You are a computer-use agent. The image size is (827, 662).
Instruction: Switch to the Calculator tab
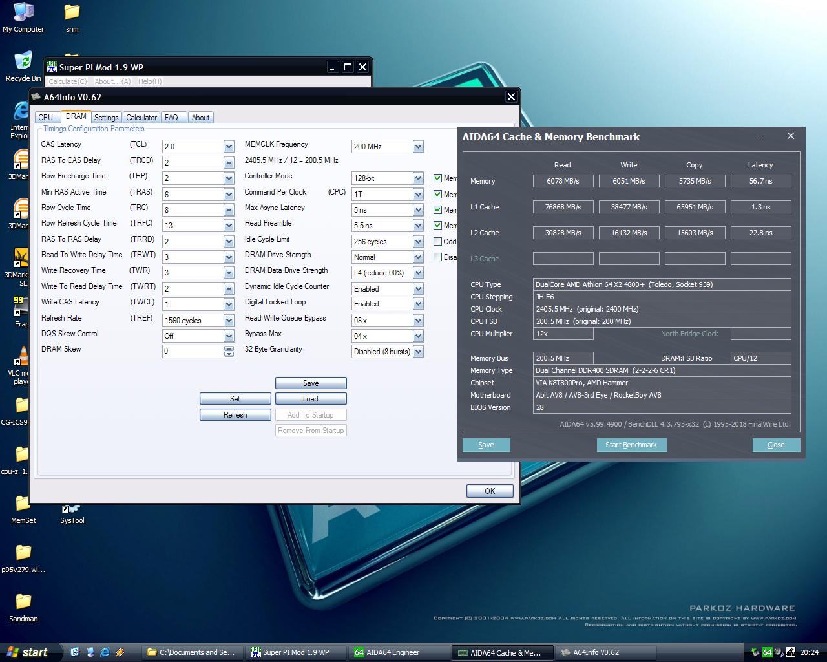141,117
